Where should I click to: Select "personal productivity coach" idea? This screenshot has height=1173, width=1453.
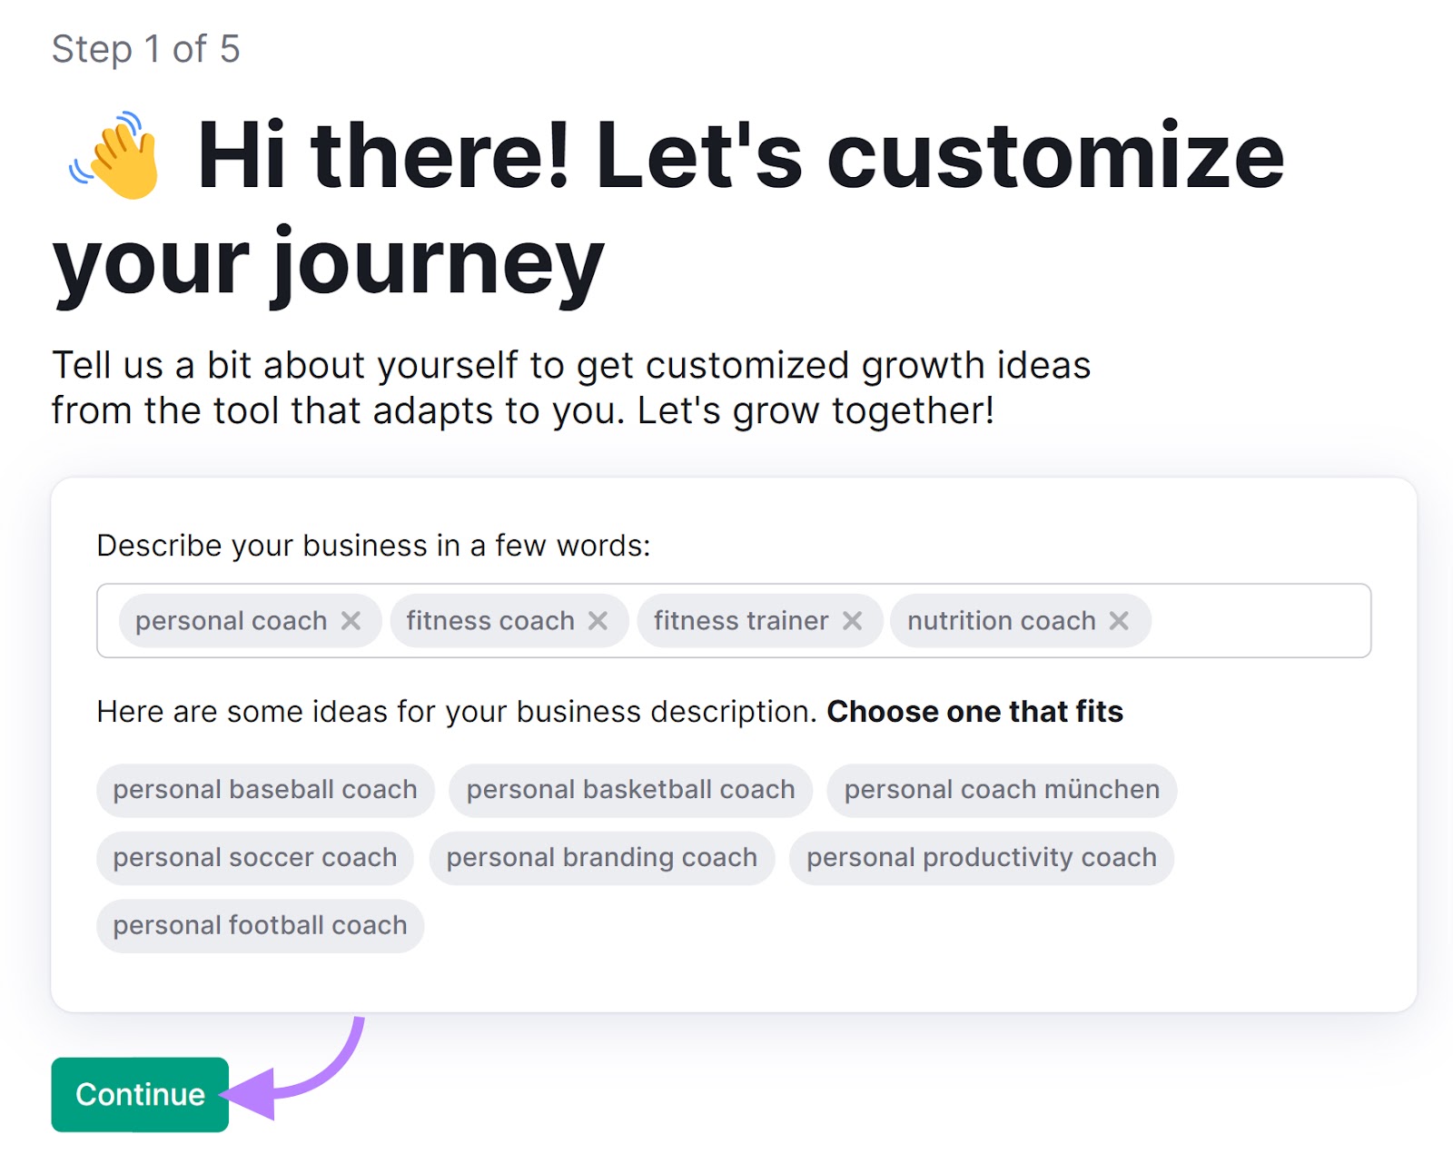coord(981,857)
